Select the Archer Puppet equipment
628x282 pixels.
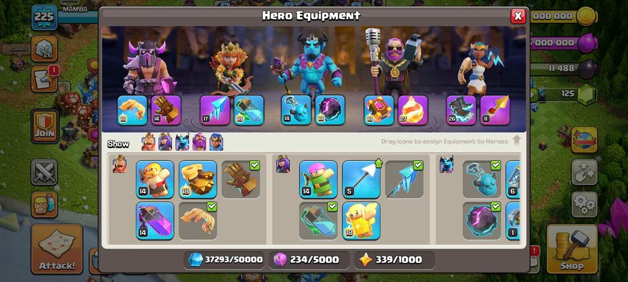[318, 179]
